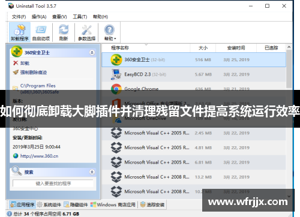The width and height of the screenshot is (300, 217).
Task: Switch to the 追踪安装 tab
Action: tap(152, 204)
